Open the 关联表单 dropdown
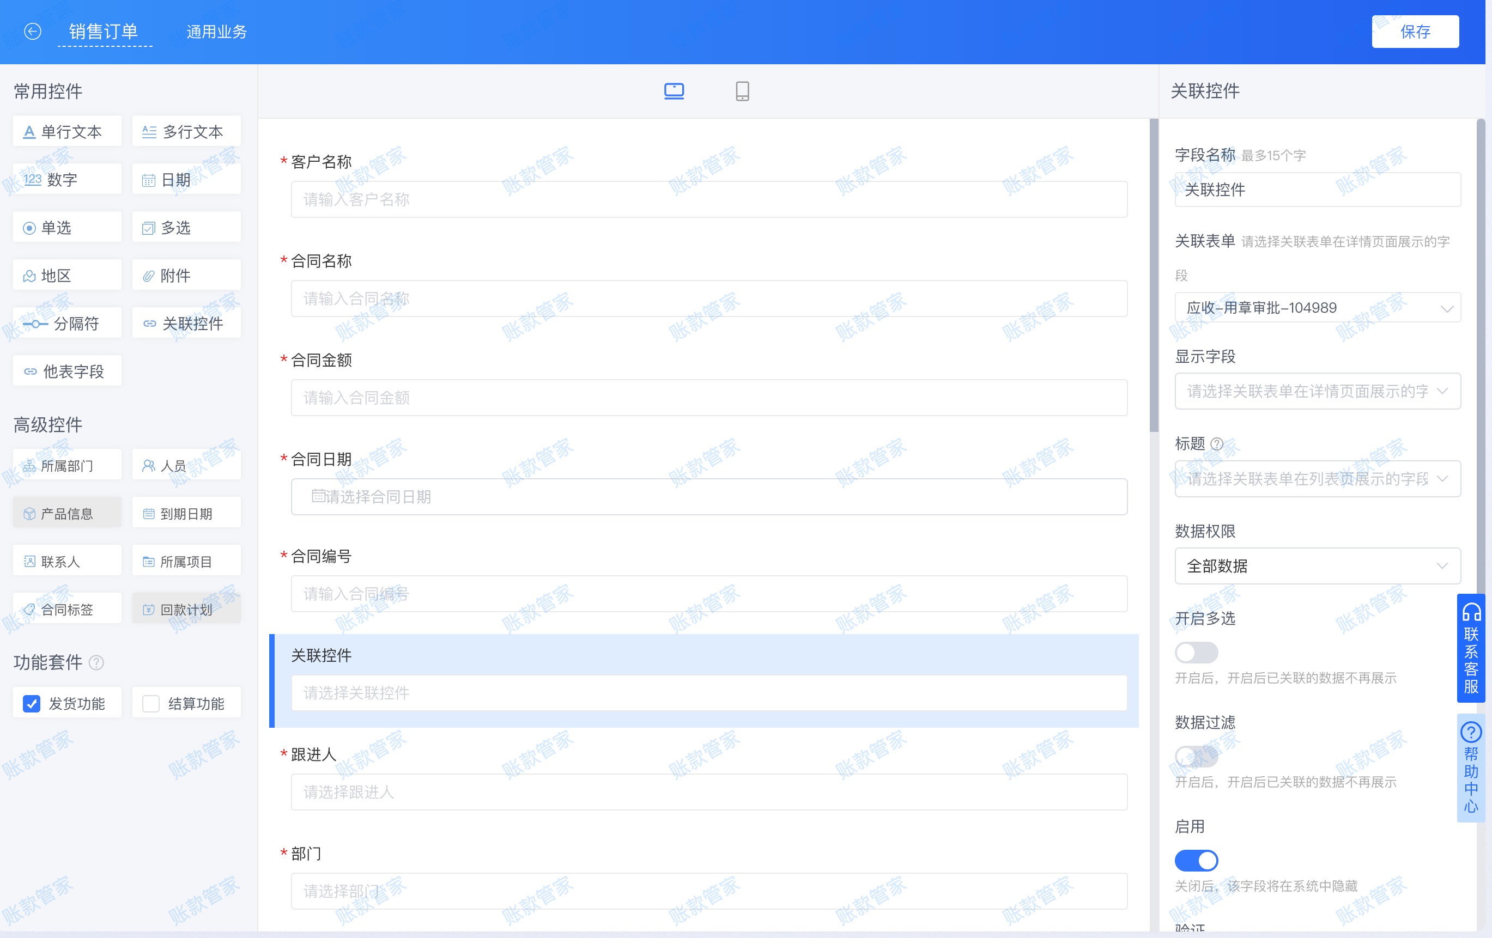The height and width of the screenshot is (938, 1492). 1317,307
